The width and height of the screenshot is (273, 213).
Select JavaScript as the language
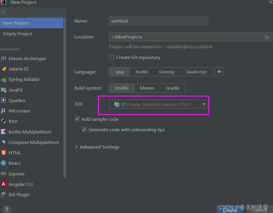(x=196, y=72)
